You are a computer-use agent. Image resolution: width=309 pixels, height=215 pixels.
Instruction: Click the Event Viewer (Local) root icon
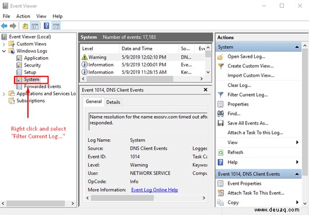(x=4, y=37)
